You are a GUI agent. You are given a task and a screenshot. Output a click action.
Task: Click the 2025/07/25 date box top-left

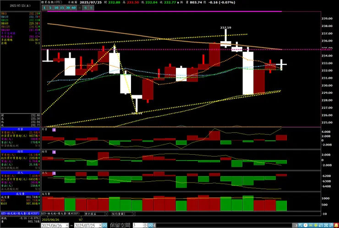pos(20,6)
